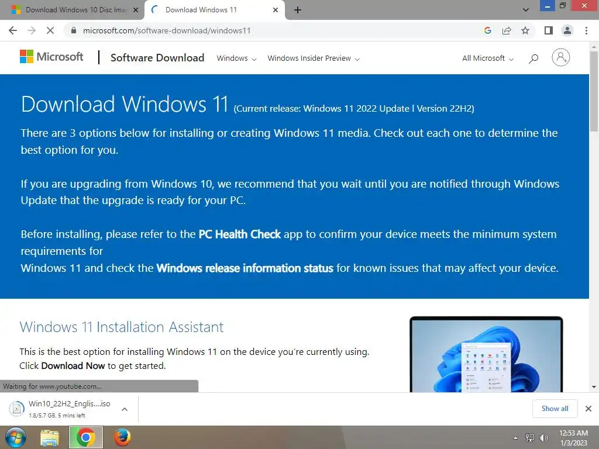Open the Chrome profile avatar
599x449 pixels.
click(x=567, y=30)
